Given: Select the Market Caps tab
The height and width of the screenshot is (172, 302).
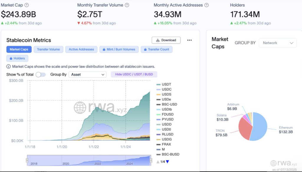Looking at the screenshot, I should click(19, 49).
